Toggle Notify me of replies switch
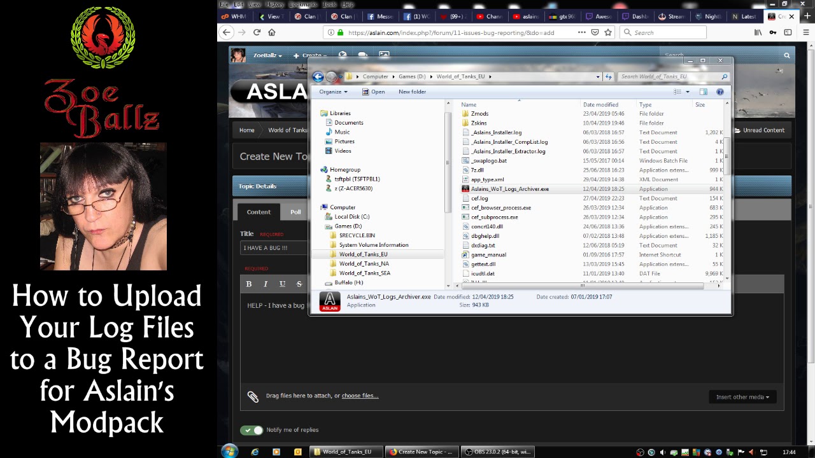Screen dimensions: 815x458 252,430
